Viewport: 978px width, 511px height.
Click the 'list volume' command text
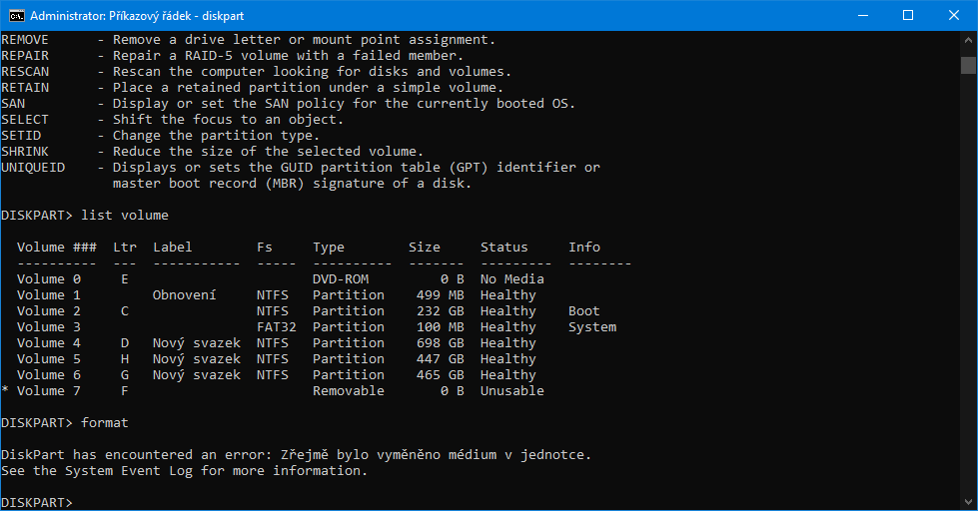tap(125, 216)
